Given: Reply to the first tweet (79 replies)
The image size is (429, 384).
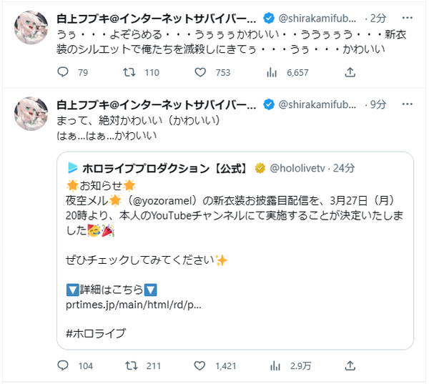Looking at the screenshot, I should [62, 72].
